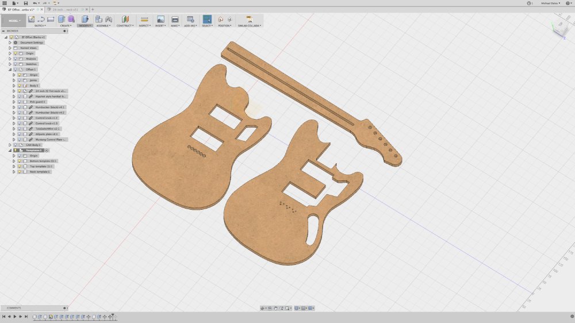Image resolution: width=575 pixels, height=323 pixels.
Task: Open the Help question mark menu
Action: coord(569,3)
